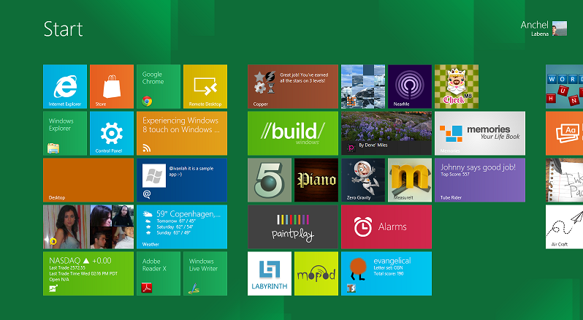The image size is (583, 320).
Task: Open the Desktop tile
Action: point(88,180)
